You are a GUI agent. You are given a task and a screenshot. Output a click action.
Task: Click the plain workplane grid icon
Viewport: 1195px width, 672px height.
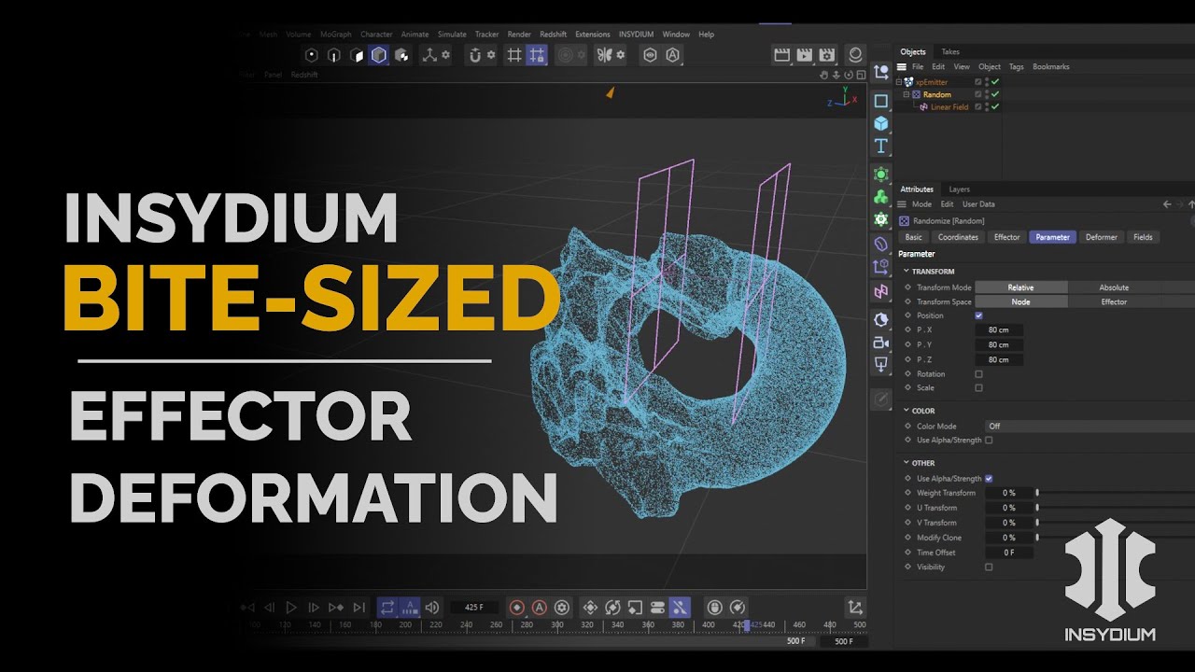pos(513,55)
